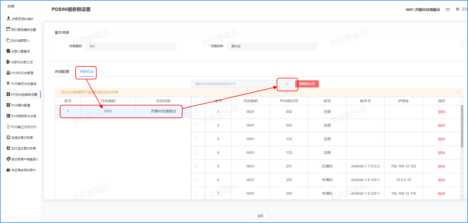
Task: Click the red 删除机台号 button
Action: click(307, 84)
